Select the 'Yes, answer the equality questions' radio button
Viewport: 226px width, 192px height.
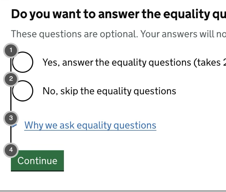[x=22, y=62]
